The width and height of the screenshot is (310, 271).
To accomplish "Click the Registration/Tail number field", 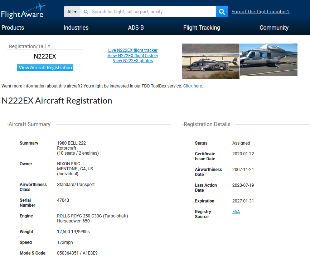I will (45, 56).
